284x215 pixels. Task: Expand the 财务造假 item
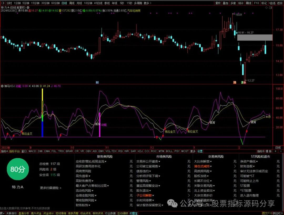click(x=247, y=166)
